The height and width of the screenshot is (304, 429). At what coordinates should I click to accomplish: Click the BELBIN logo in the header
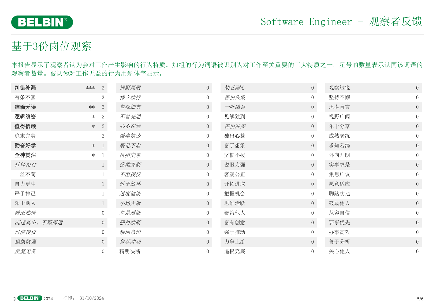coord(42,22)
